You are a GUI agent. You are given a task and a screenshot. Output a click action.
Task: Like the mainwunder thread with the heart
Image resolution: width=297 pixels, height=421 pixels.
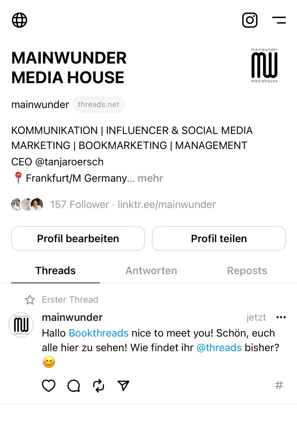(x=48, y=385)
